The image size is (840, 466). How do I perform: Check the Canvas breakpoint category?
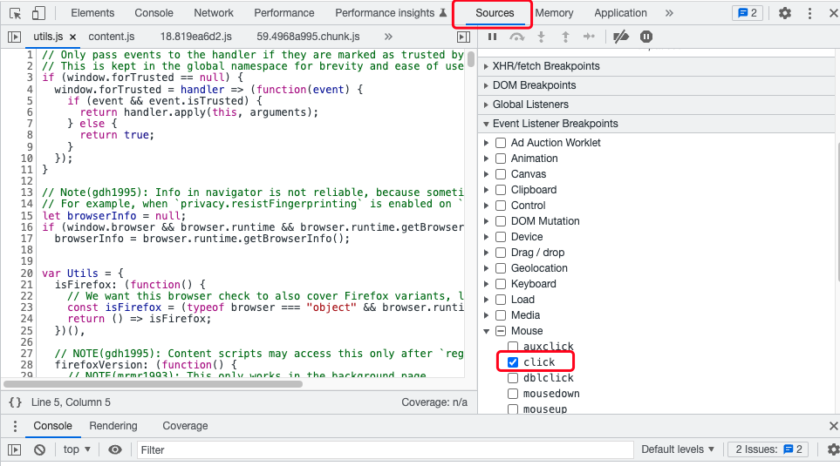(501, 174)
